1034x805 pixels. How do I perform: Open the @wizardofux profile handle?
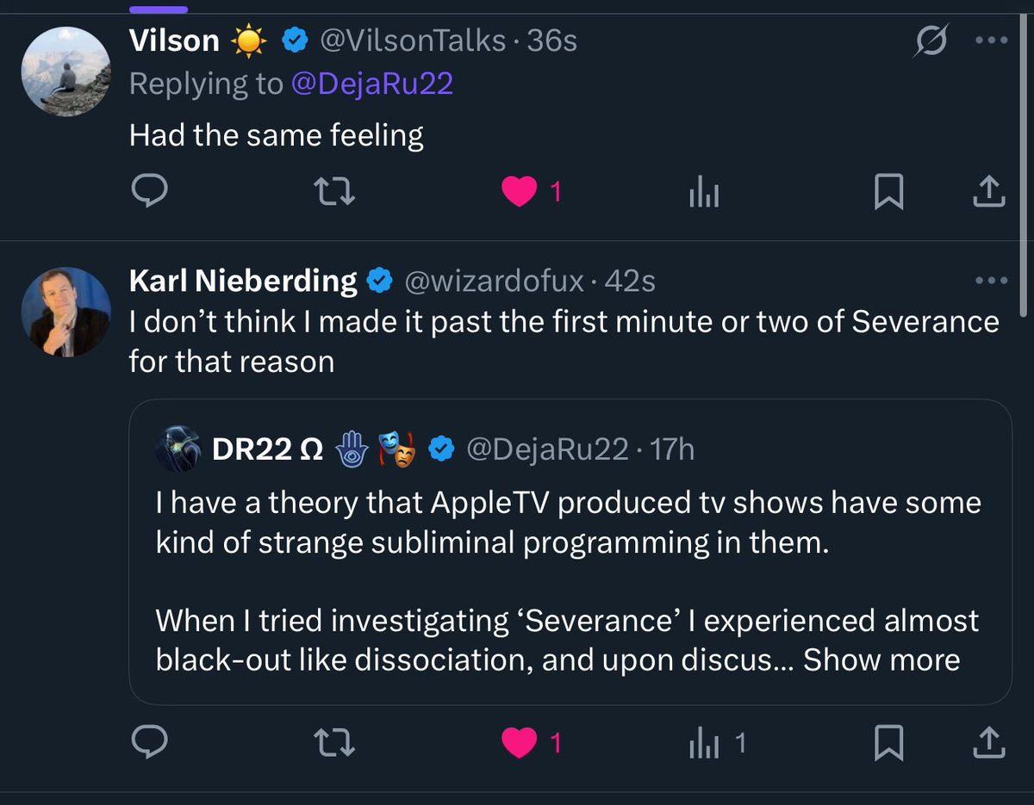(495, 281)
